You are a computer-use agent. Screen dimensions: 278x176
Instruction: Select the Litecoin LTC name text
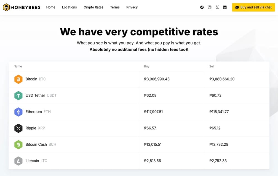(x=36, y=161)
